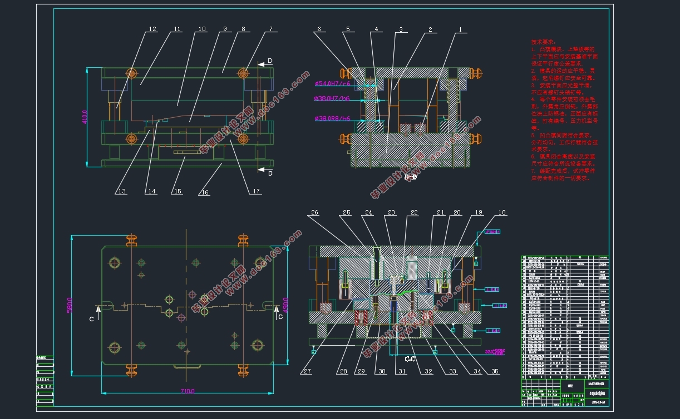This screenshot has height=419, width=680.
Task: Click the C-C section view label
Action: [410, 360]
